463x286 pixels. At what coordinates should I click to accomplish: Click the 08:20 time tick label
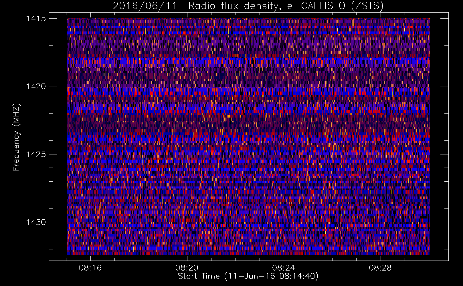[x=187, y=268]
